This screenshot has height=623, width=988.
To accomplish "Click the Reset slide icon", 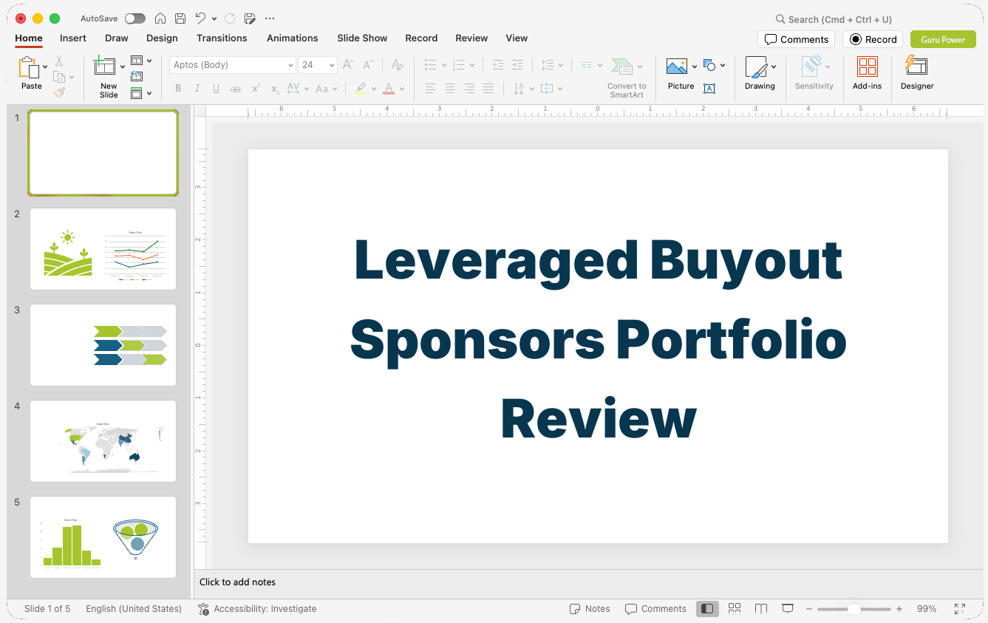I will 137,76.
